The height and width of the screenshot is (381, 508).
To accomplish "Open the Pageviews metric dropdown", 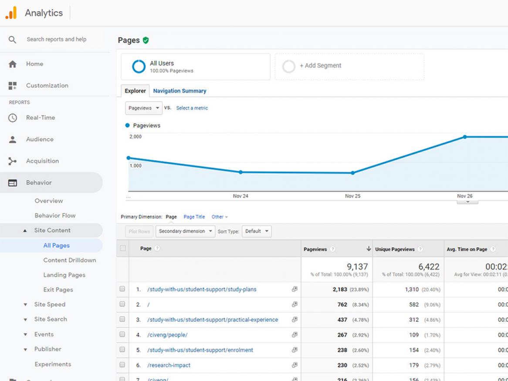I will [x=143, y=108].
